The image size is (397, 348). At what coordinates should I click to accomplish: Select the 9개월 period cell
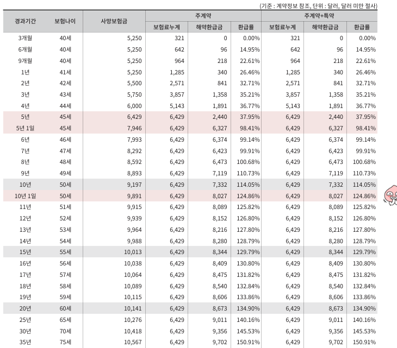coord(25,61)
